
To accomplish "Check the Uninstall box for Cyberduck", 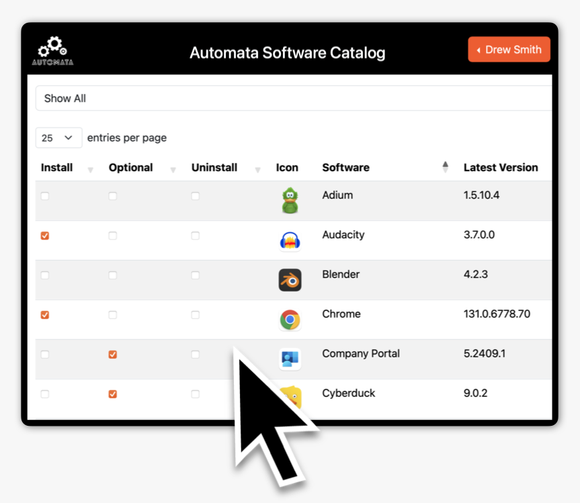I will (196, 394).
